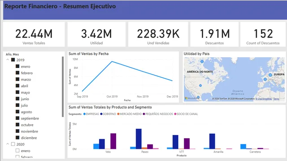
Task: Toggle the octubre checkbox
Action: pos(17,124)
